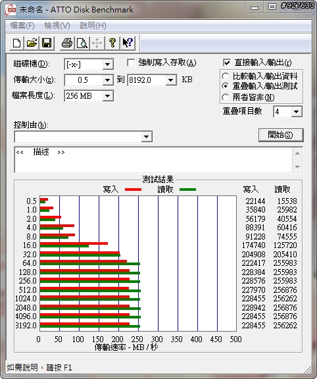Open the 說明(H) menu
Screen dimensions: 317x379
[x=93, y=26]
